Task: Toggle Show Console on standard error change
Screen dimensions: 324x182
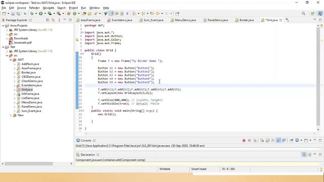Action: [x=284, y=141]
